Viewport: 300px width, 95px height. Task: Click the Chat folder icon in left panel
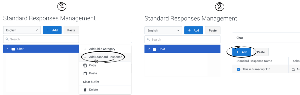(x=13, y=49)
